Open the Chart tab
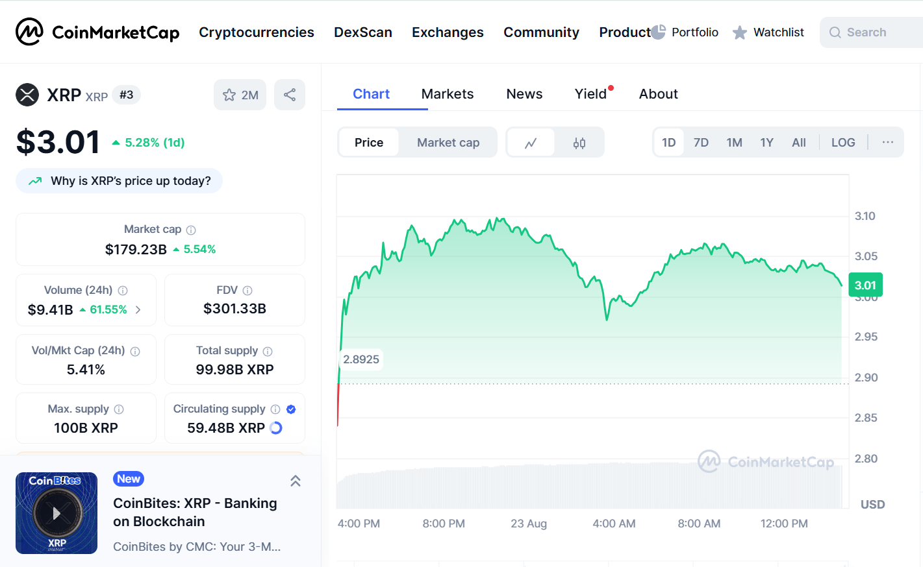 pos(372,94)
